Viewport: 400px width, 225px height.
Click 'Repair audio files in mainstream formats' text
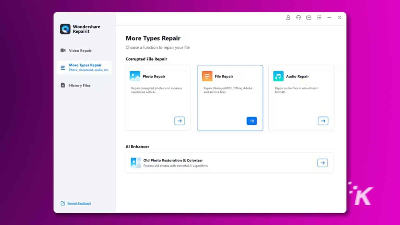pos(296,90)
